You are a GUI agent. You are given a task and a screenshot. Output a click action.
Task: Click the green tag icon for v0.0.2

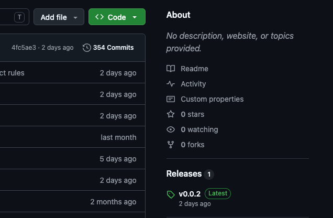(171, 194)
